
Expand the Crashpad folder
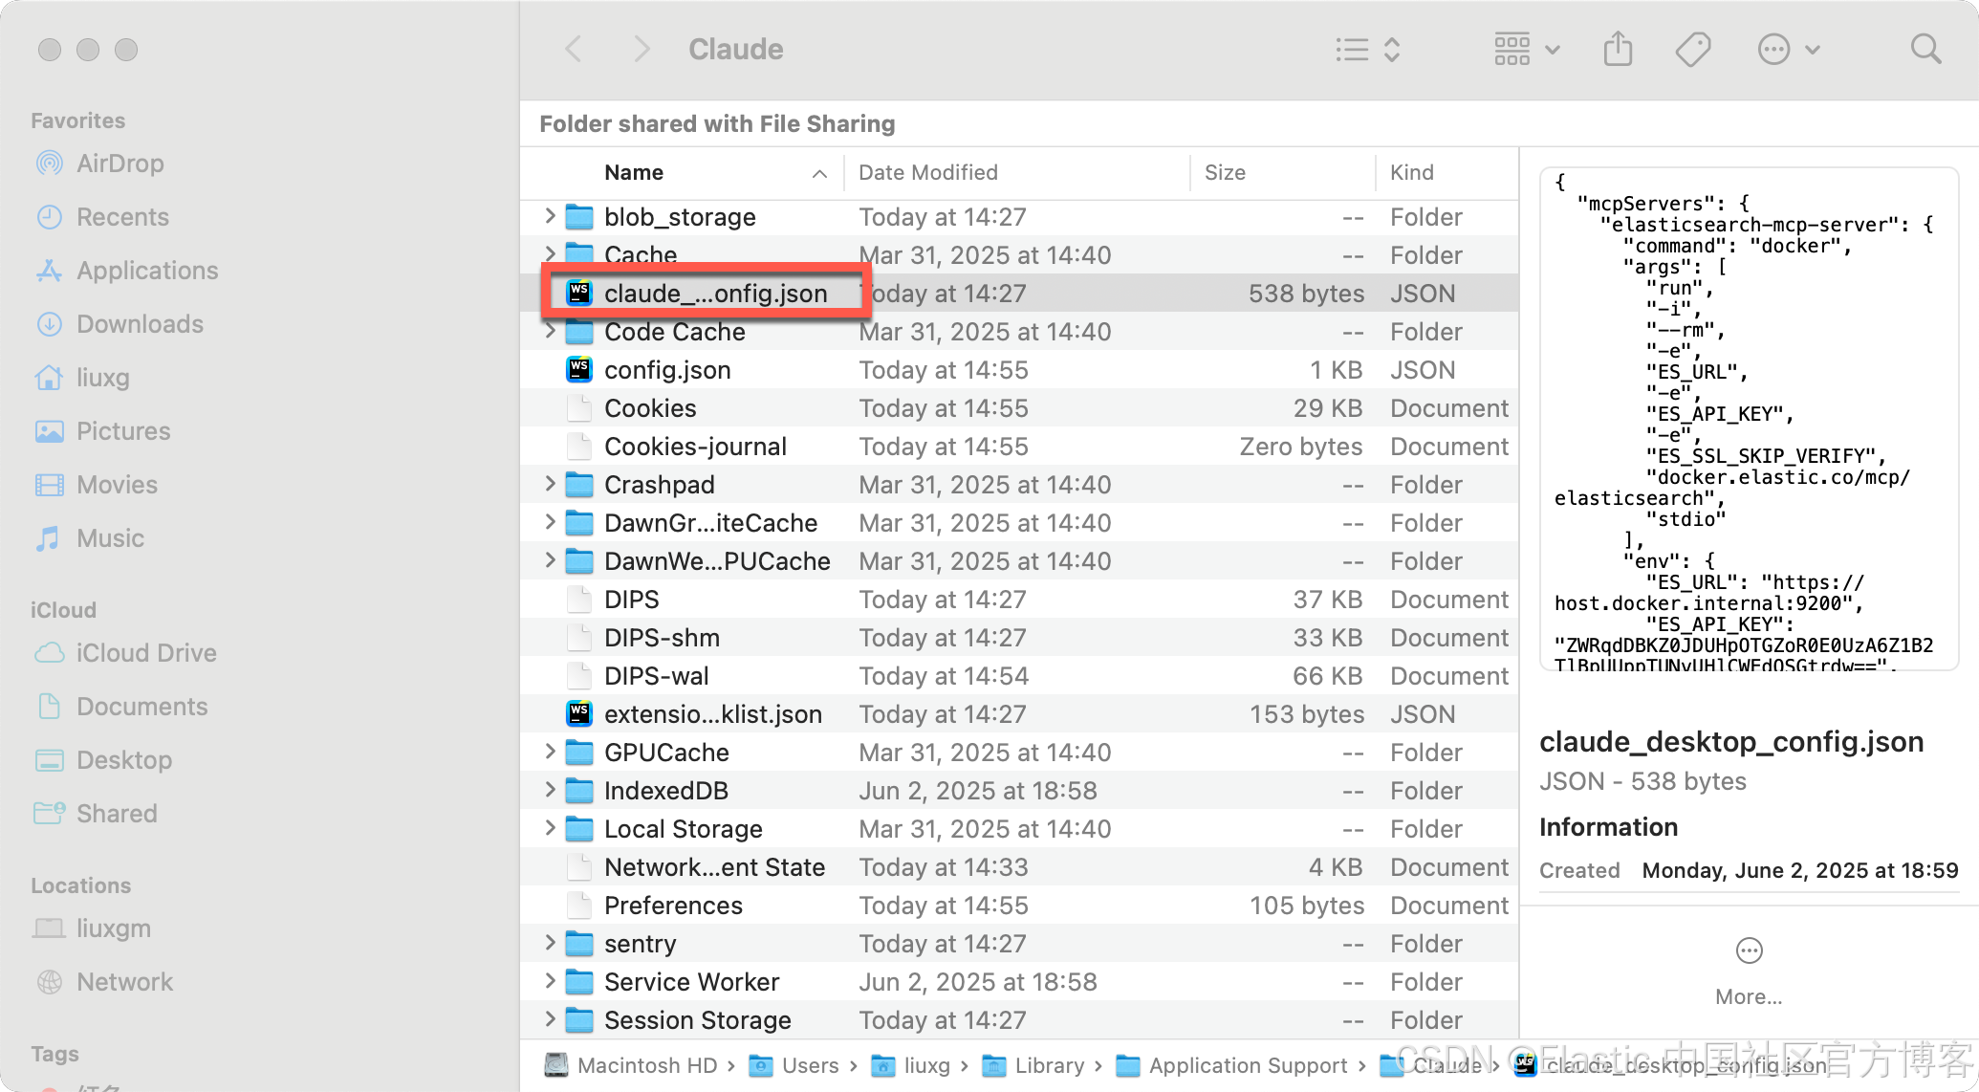[x=550, y=484]
